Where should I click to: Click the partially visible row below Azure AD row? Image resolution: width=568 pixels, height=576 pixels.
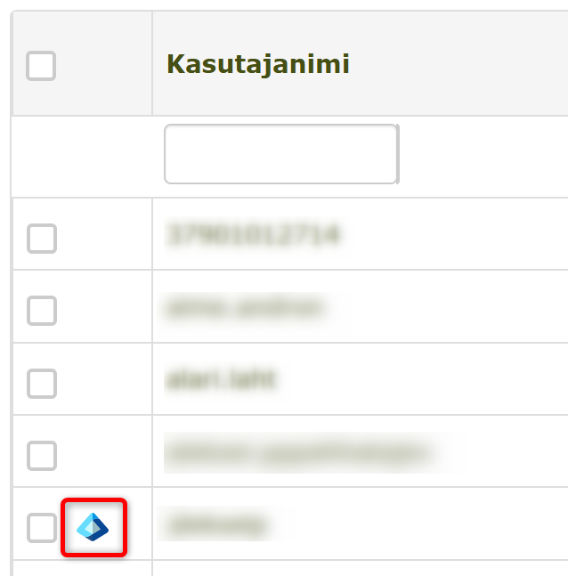click(290, 568)
